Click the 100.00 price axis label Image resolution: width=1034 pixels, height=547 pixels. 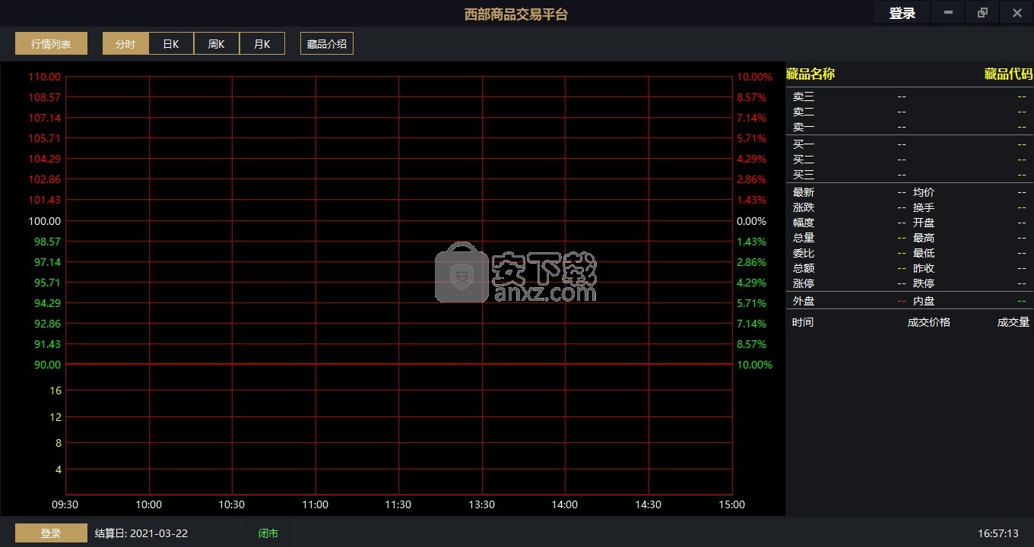coord(45,221)
